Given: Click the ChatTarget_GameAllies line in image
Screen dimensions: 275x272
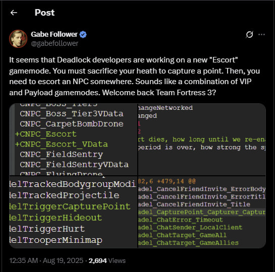Looking at the screenshot, I should [188, 243].
